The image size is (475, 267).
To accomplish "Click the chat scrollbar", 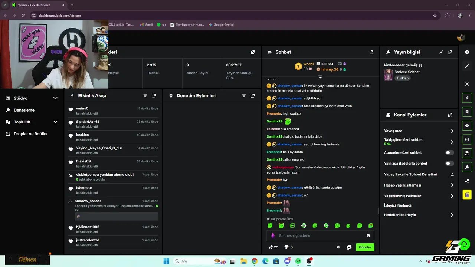I will (x=378, y=211).
